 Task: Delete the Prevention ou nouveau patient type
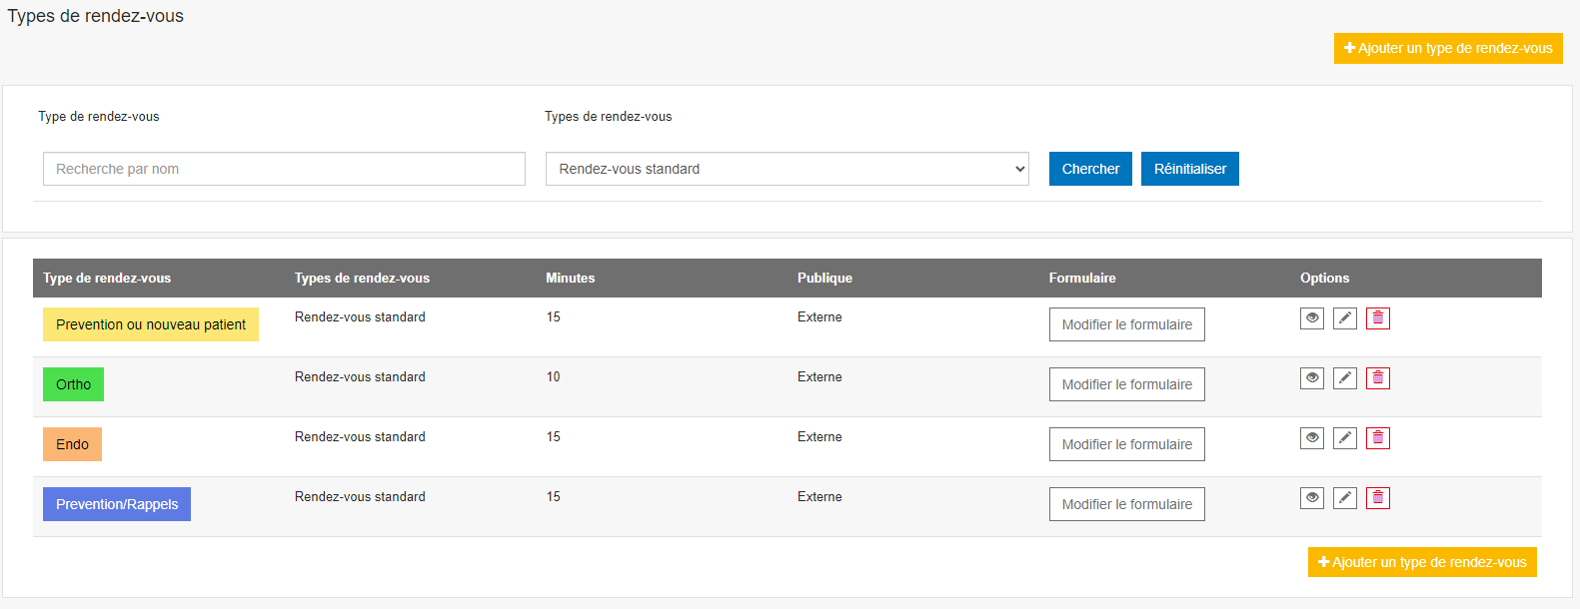(1378, 318)
